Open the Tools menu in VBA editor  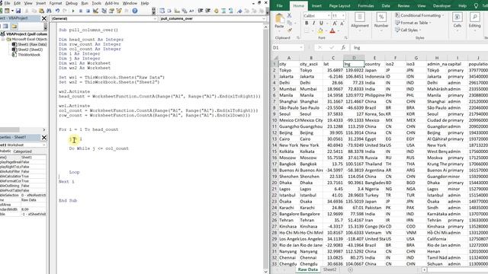(97, 3)
